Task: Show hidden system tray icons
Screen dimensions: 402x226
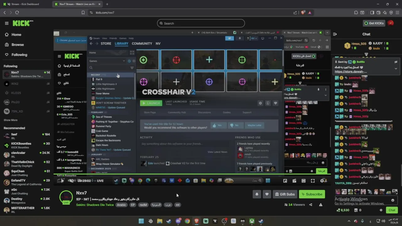Action: click(349, 221)
